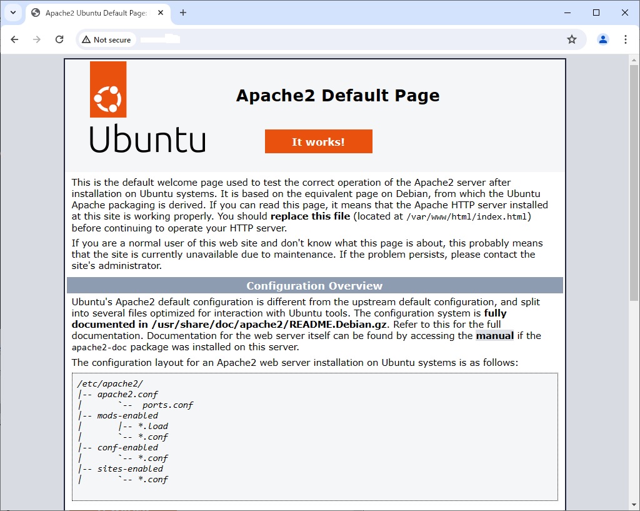Open the tab search chevron dropdown

pyautogui.click(x=12, y=13)
